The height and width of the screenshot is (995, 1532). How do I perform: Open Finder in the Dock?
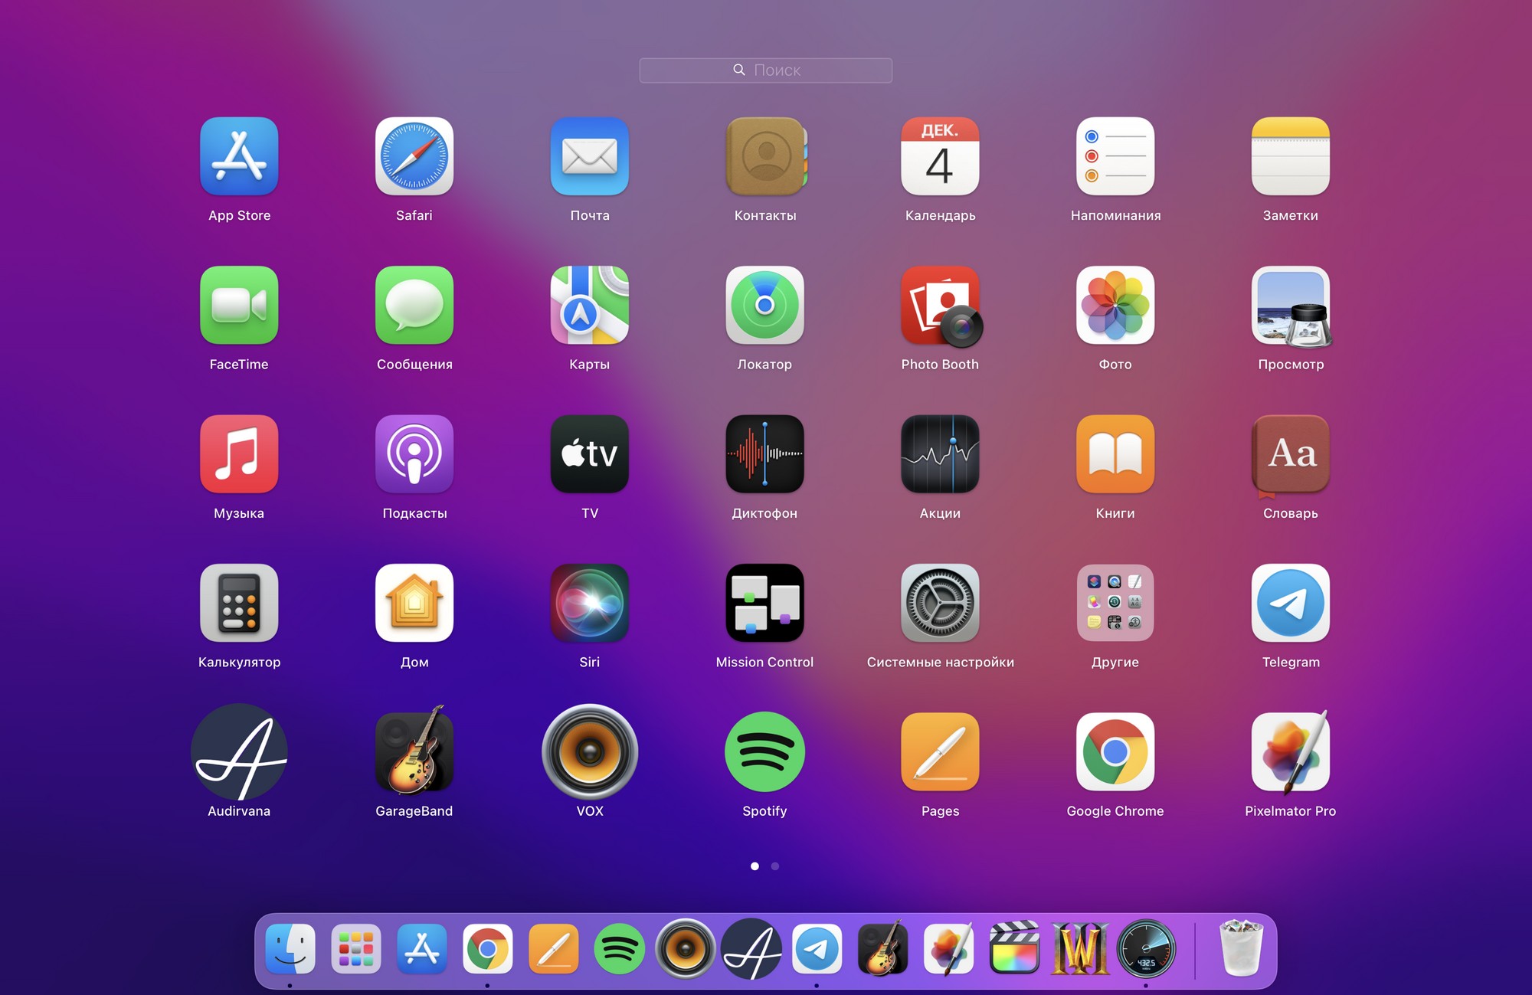click(290, 949)
